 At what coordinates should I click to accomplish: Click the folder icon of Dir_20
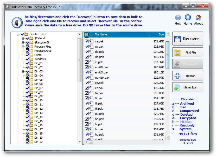coord(31,142)
